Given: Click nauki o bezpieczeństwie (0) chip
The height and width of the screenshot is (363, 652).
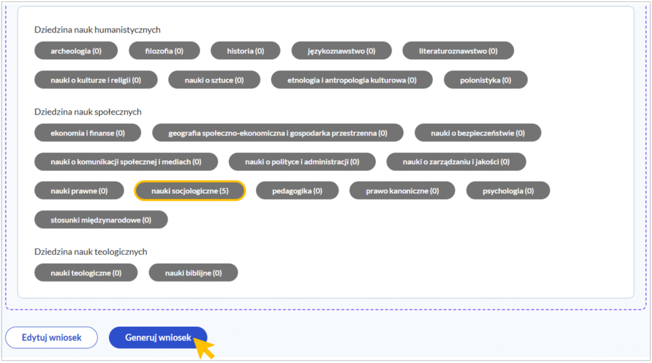Looking at the screenshot, I should (x=478, y=133).
